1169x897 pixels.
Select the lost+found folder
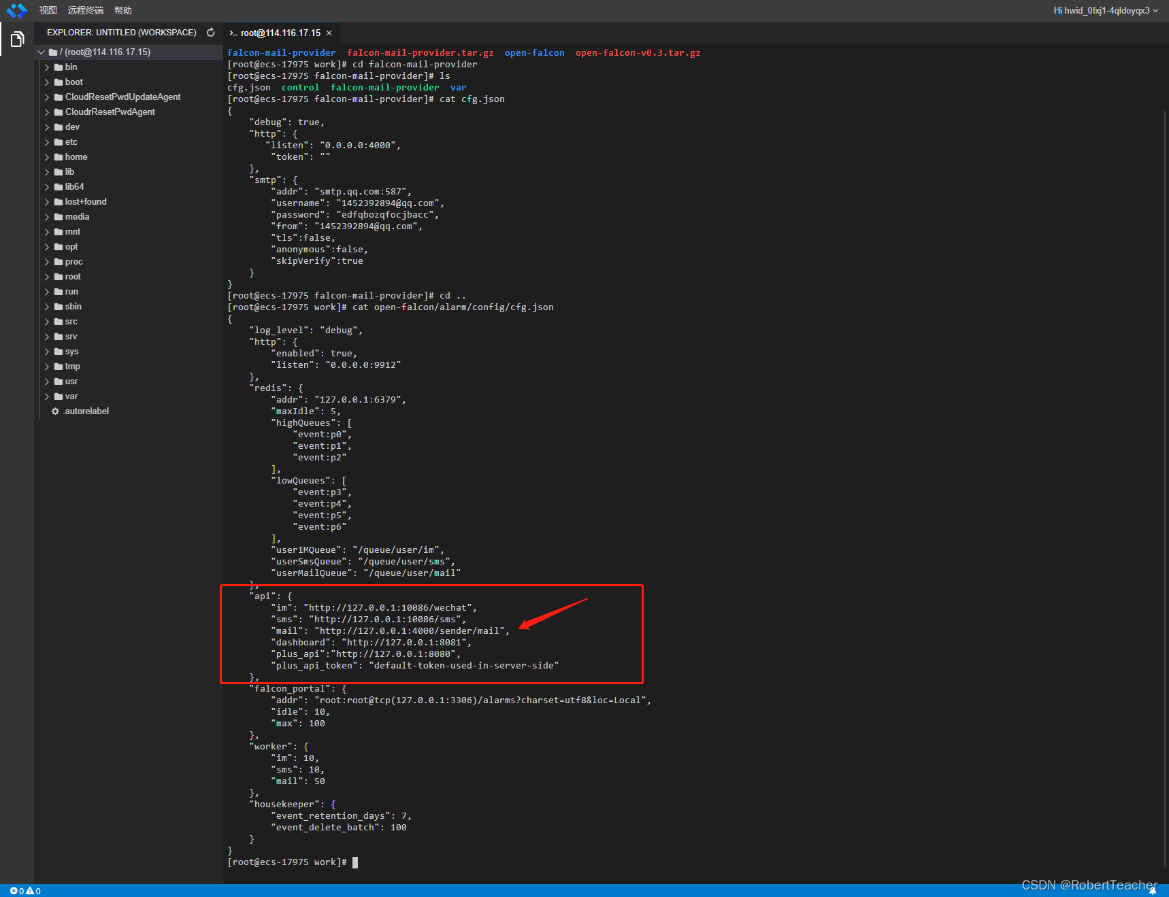tap(129, 202)
